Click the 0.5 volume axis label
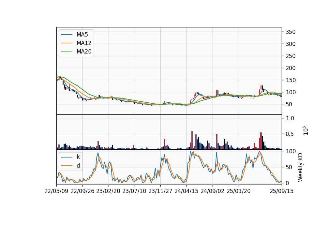 [290, 134]
